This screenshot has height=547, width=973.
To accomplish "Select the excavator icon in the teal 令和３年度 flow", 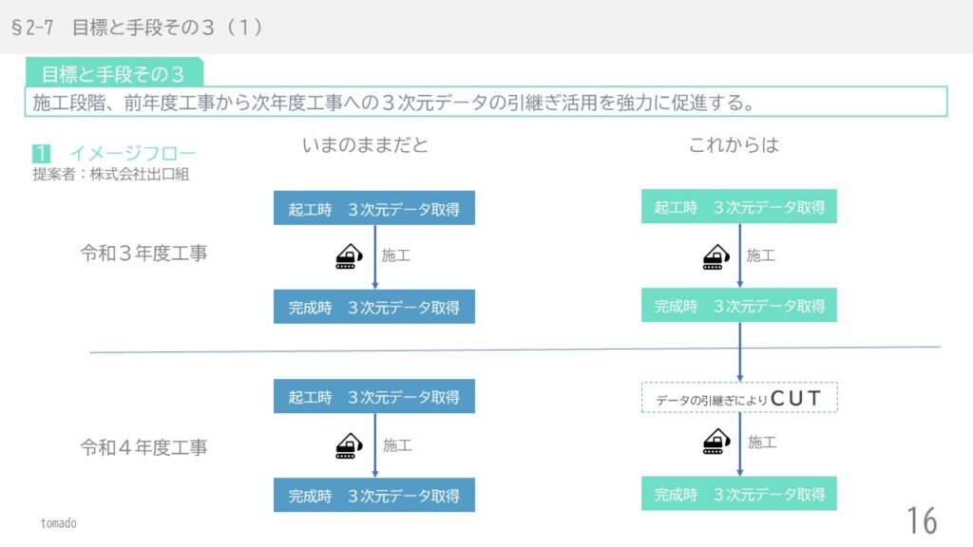I will [x=715, y=256].
